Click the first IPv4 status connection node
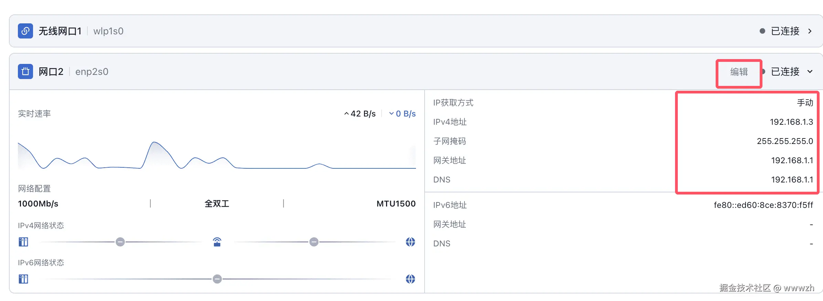Viewport: 823px width, 301px height. coord(120,242)
